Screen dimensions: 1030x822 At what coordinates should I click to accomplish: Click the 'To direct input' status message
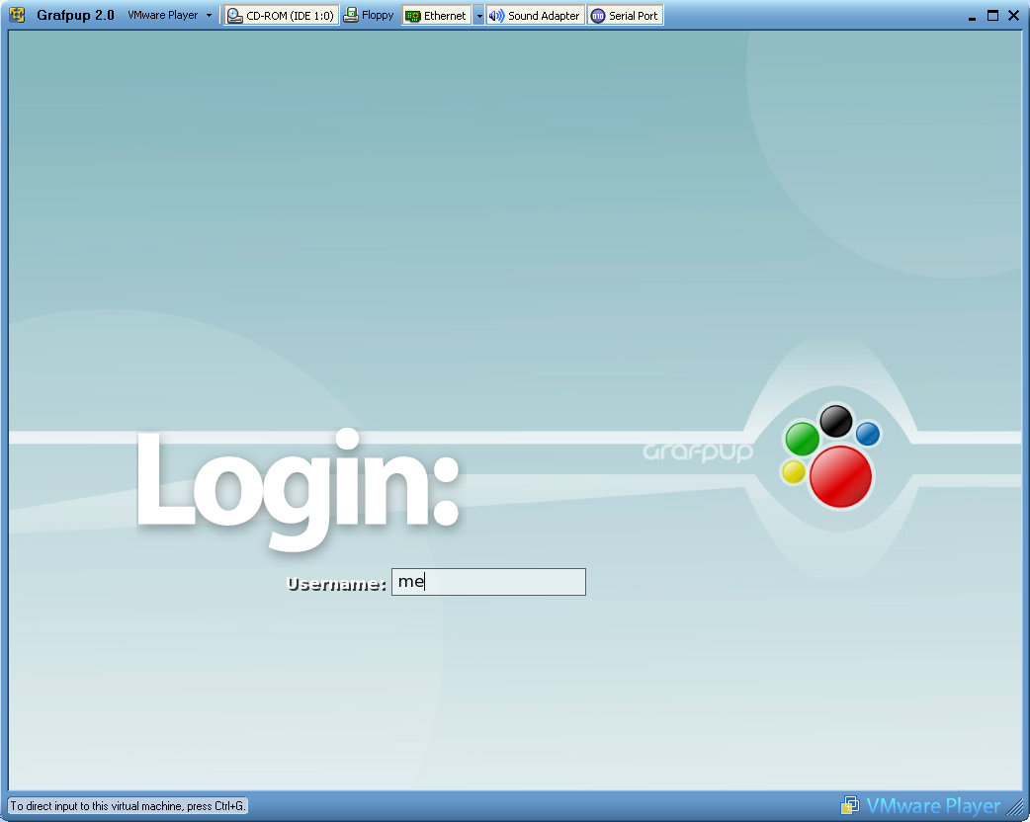pos(129,805)
